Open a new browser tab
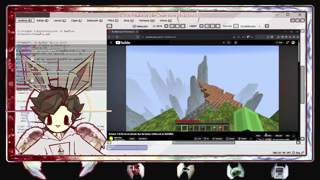Image resolution: width=320 pixels, height=180 pixels. (x=141, y=32)
